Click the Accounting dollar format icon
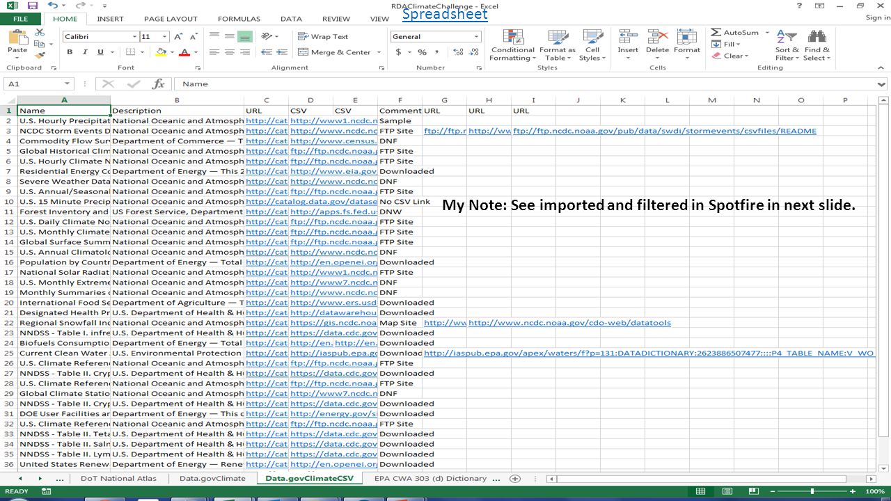This screenshot has width=891, height=501. [398, 52]
